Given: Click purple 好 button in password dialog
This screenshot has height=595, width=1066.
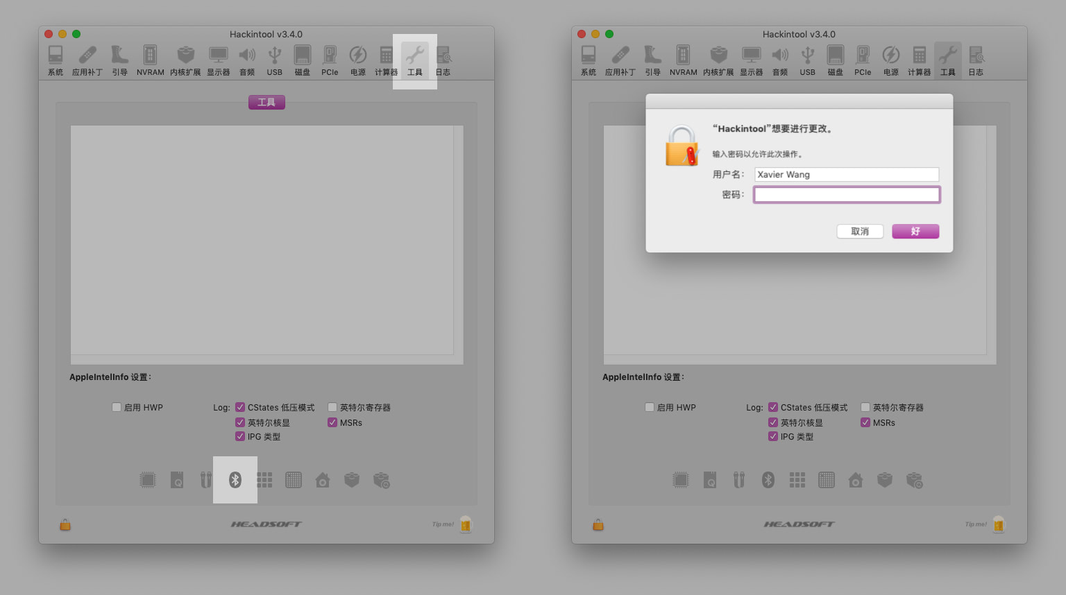Looking at the screenshot, I should [x=915, y=231].
